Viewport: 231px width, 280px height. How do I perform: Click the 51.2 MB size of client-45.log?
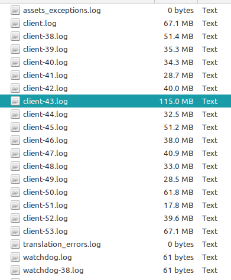(x=178, y=128)
